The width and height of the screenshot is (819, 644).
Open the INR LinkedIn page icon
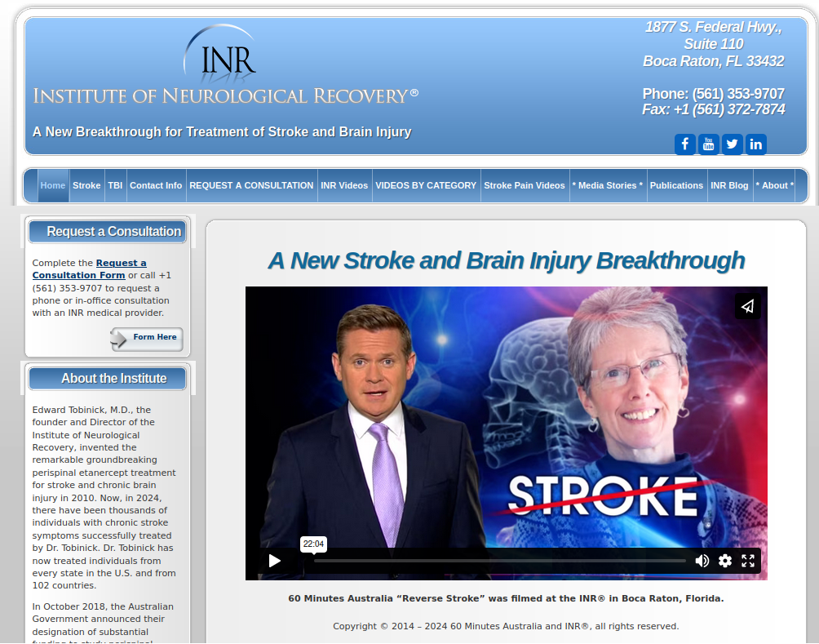click(x=756, y=144)
